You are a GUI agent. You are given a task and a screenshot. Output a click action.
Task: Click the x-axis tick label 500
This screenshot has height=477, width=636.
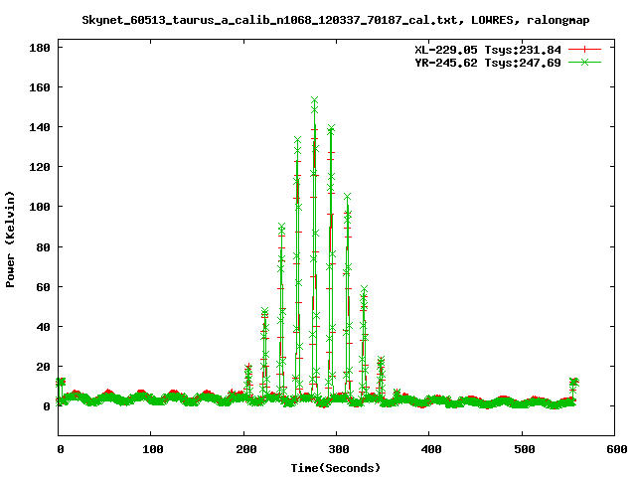point(522,450)
